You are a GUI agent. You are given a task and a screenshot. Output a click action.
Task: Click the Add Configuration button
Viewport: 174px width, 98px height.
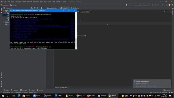pos(141,5)
